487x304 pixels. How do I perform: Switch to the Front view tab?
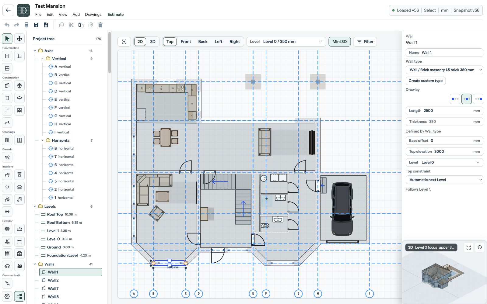click(x=186, y=42)
